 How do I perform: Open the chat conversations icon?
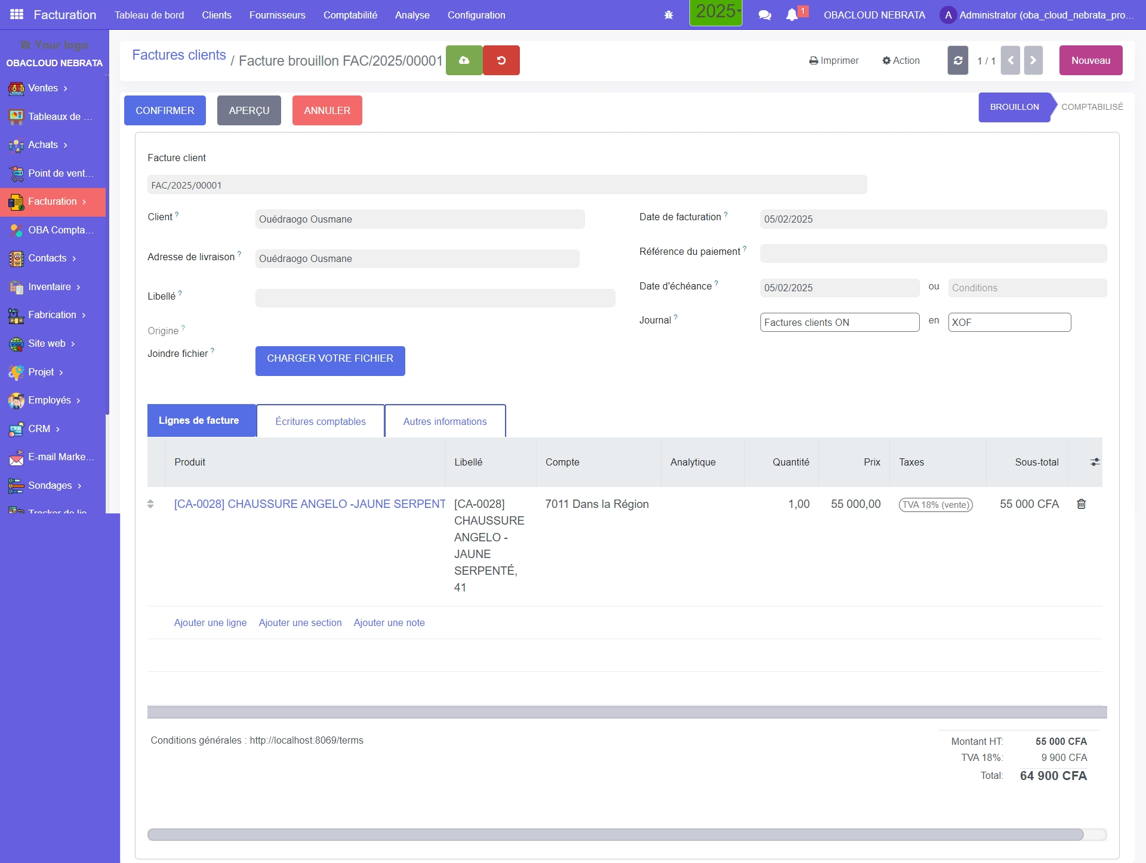pyautogui.click(x=765, y=15)
